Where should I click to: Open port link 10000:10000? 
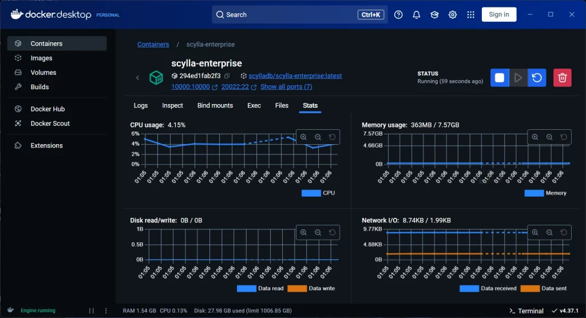(x=190, y=87)
